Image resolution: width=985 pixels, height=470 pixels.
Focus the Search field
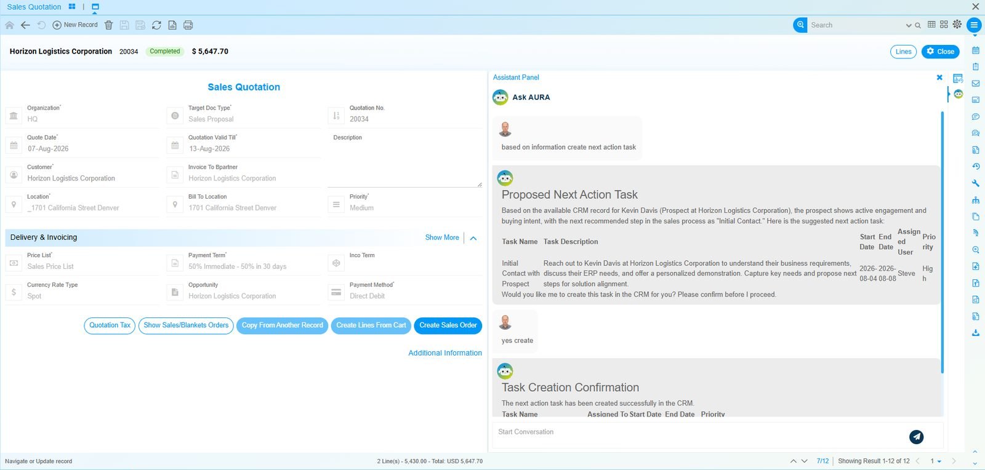856,25
